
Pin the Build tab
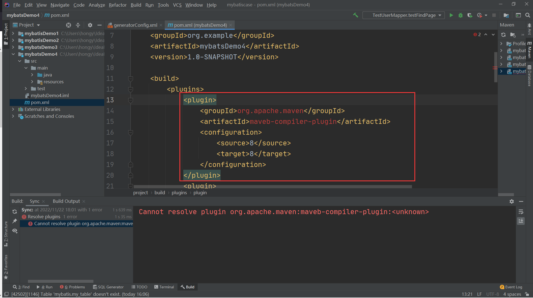15,221
